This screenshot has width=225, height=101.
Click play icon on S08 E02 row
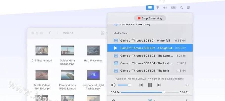[116, 48]
